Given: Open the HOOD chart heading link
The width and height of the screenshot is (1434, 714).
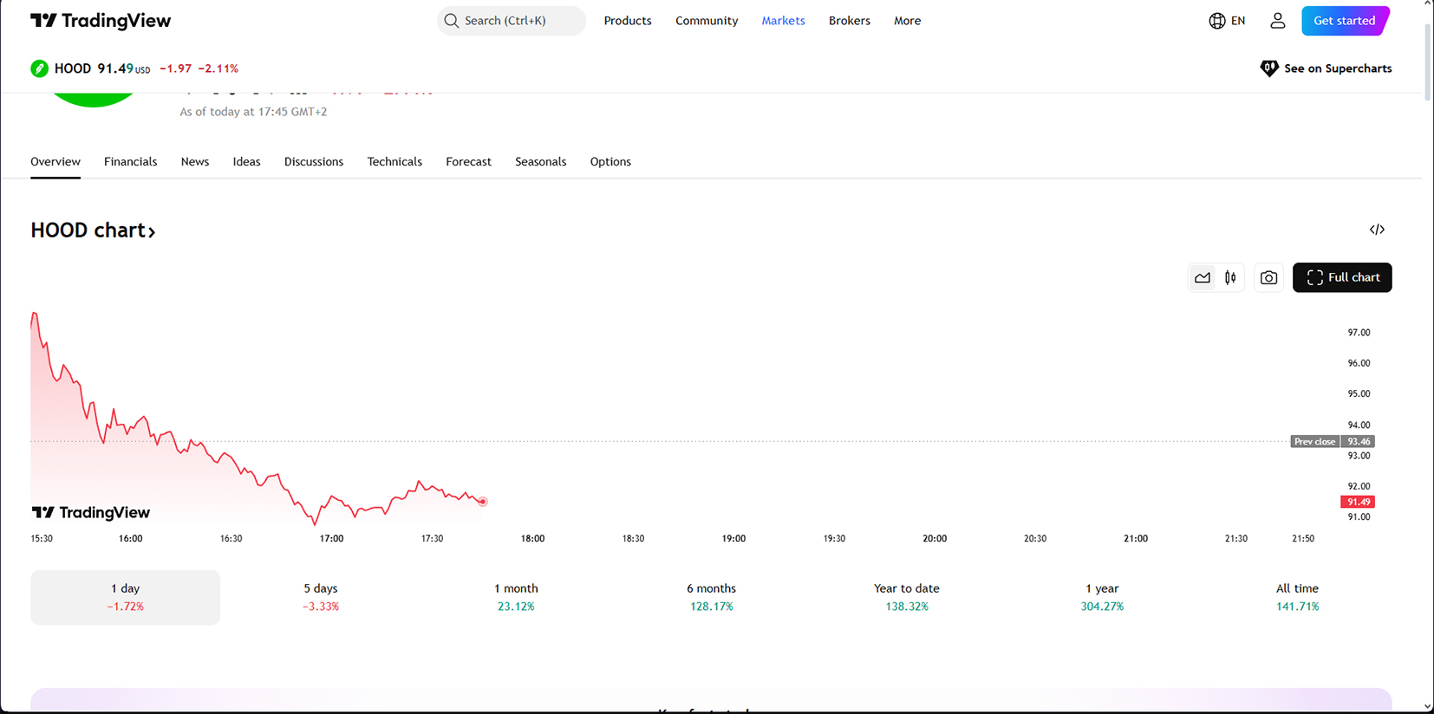Looking at the screenshot, I should [93, 230].
